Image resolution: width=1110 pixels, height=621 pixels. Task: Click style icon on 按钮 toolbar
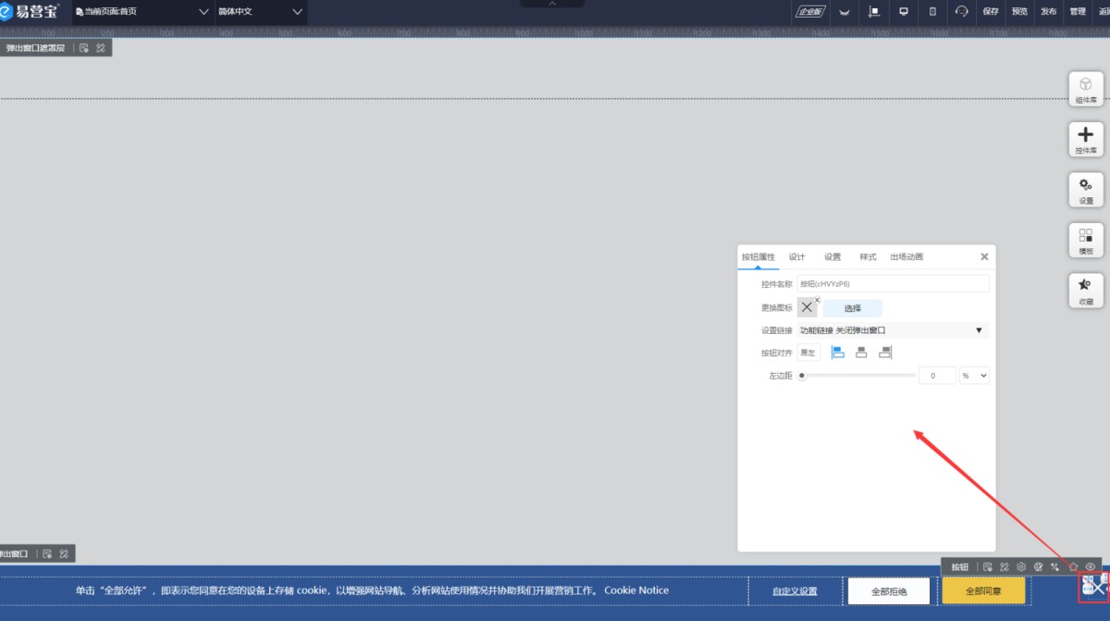1039,566
